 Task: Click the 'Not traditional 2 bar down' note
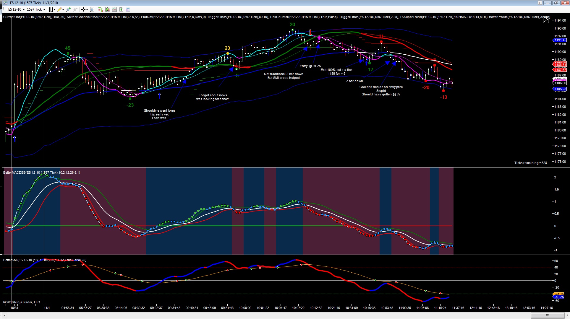284,74
